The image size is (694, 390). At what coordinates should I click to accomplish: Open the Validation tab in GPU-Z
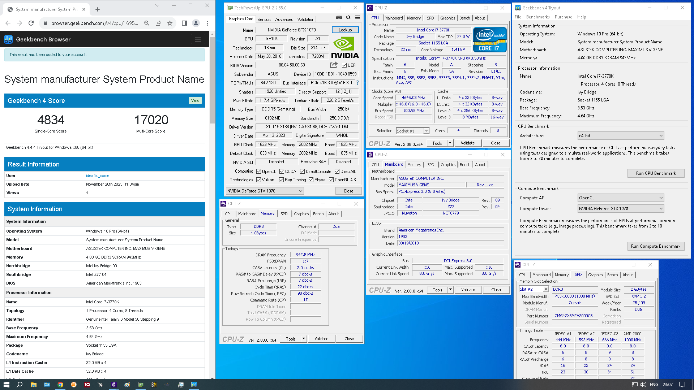pyautogui.click(x=306, y=19)
